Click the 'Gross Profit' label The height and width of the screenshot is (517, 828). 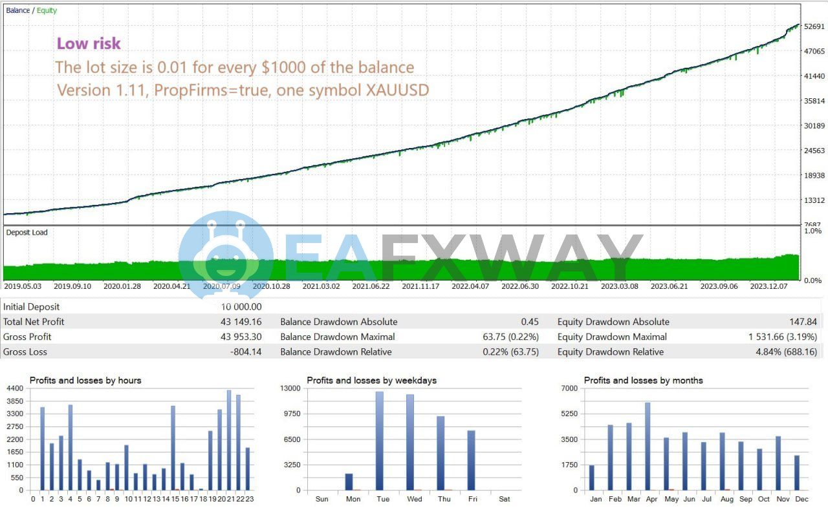pyautogui.click(x=27, y=337)
